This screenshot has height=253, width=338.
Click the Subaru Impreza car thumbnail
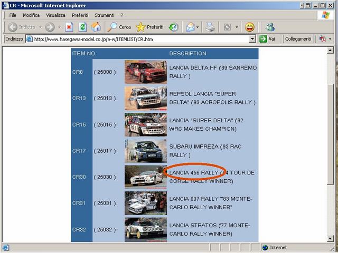click(146, 151)
